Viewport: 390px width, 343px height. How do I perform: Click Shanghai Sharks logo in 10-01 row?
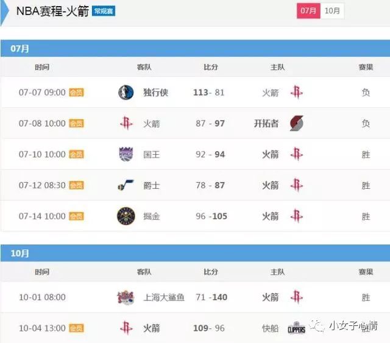(x=126, y=297)
